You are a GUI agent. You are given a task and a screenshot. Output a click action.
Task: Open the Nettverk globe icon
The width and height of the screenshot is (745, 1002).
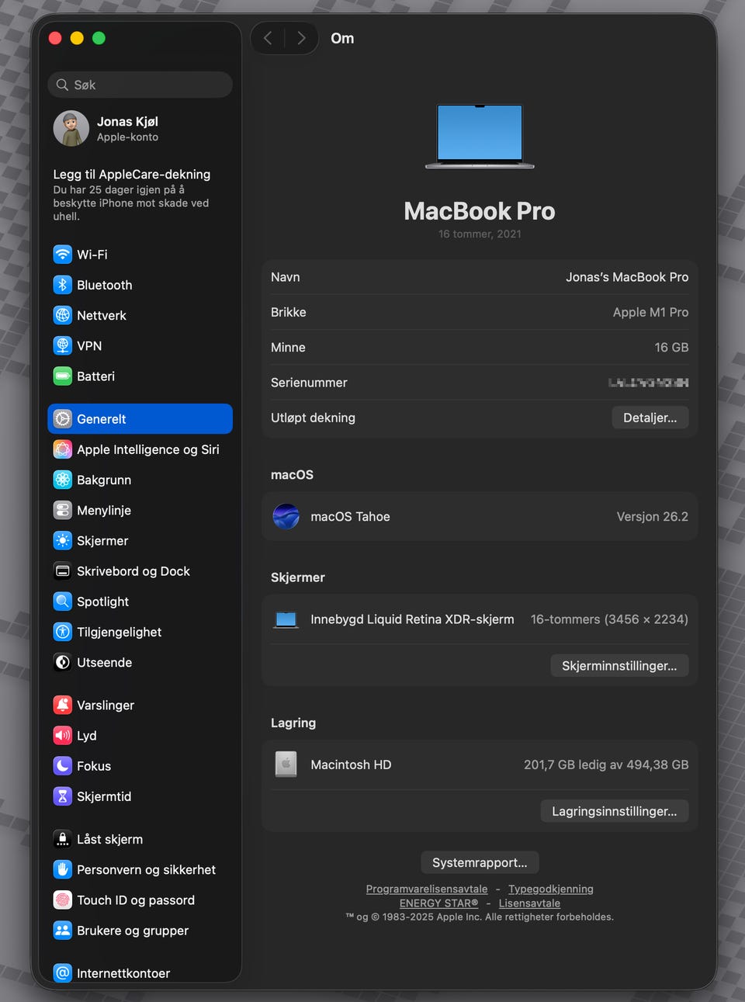point(63,315)
